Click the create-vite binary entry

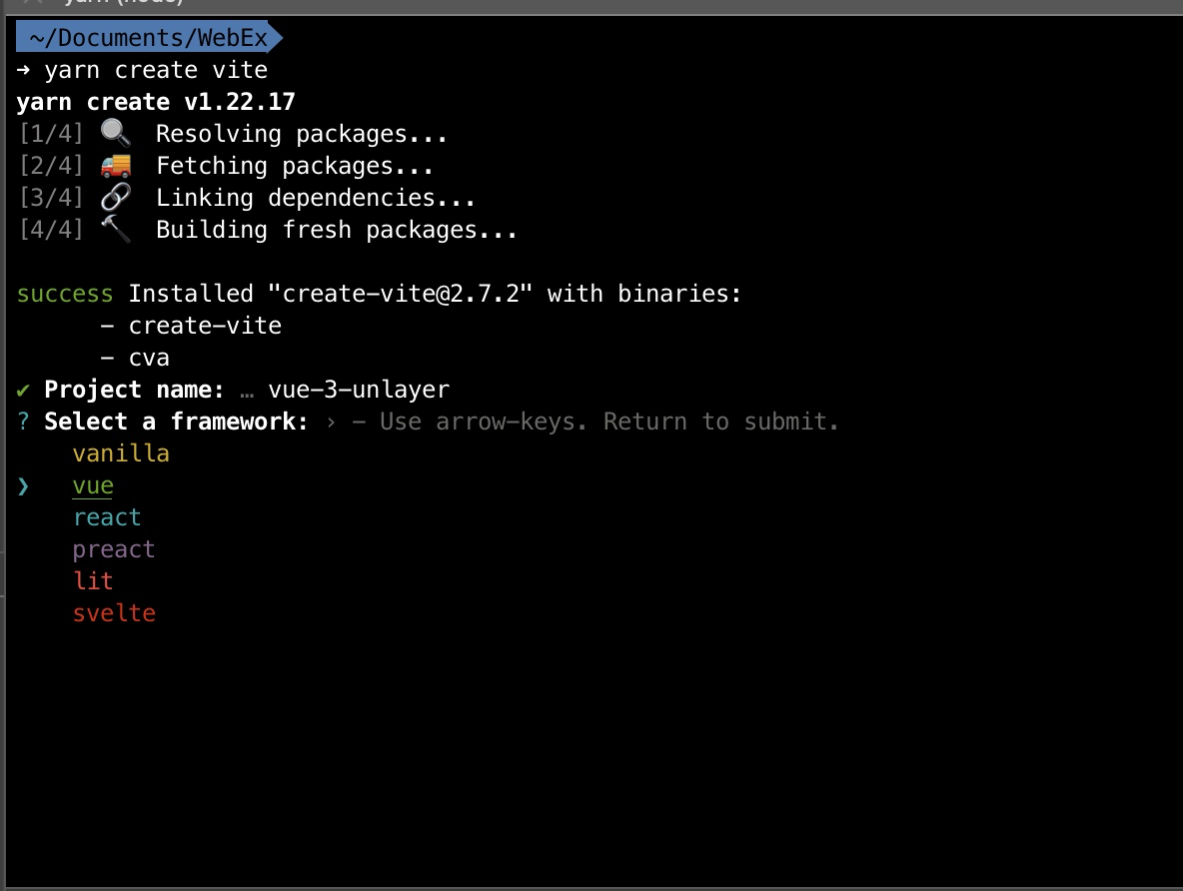(x=205, y=326)
